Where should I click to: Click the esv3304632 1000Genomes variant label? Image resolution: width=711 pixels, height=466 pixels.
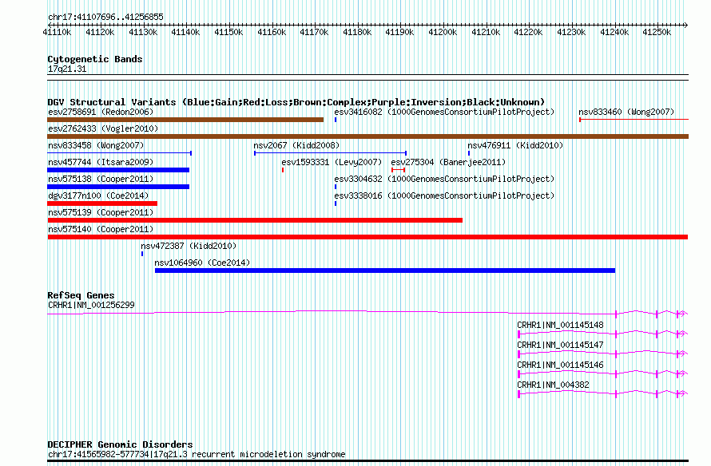pyautogui.click(x=444, y=179)
